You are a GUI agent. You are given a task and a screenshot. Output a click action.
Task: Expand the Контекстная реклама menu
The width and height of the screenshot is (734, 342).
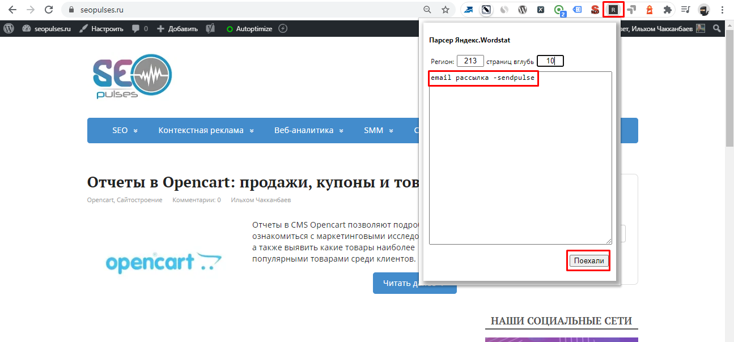tap(206, 130)
